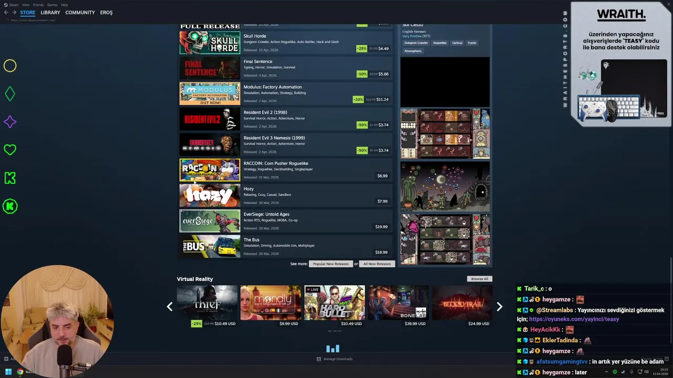Select the Roguelike tag in preview panel
Screen dimensions: 673x378
coord(440,43)
